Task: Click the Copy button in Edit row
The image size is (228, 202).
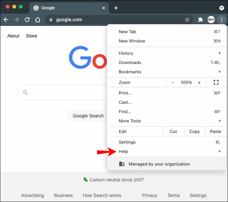Action: (x=195, y=131)
